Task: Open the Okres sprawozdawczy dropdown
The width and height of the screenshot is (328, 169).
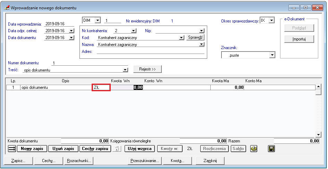Action: (271, 20)
